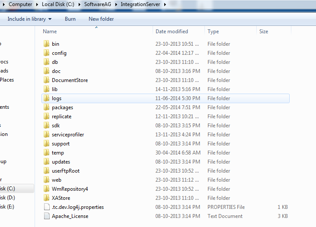Click the DocumentStore folder name

coord(70,80)
